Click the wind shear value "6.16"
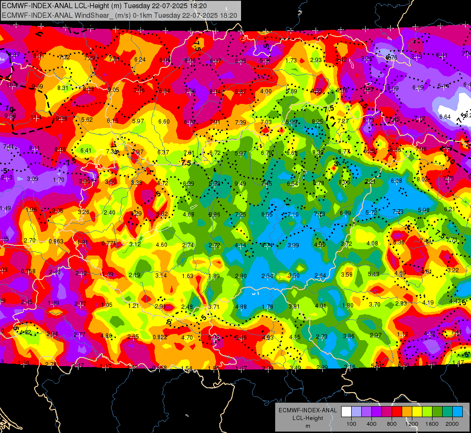 [113, 120]
